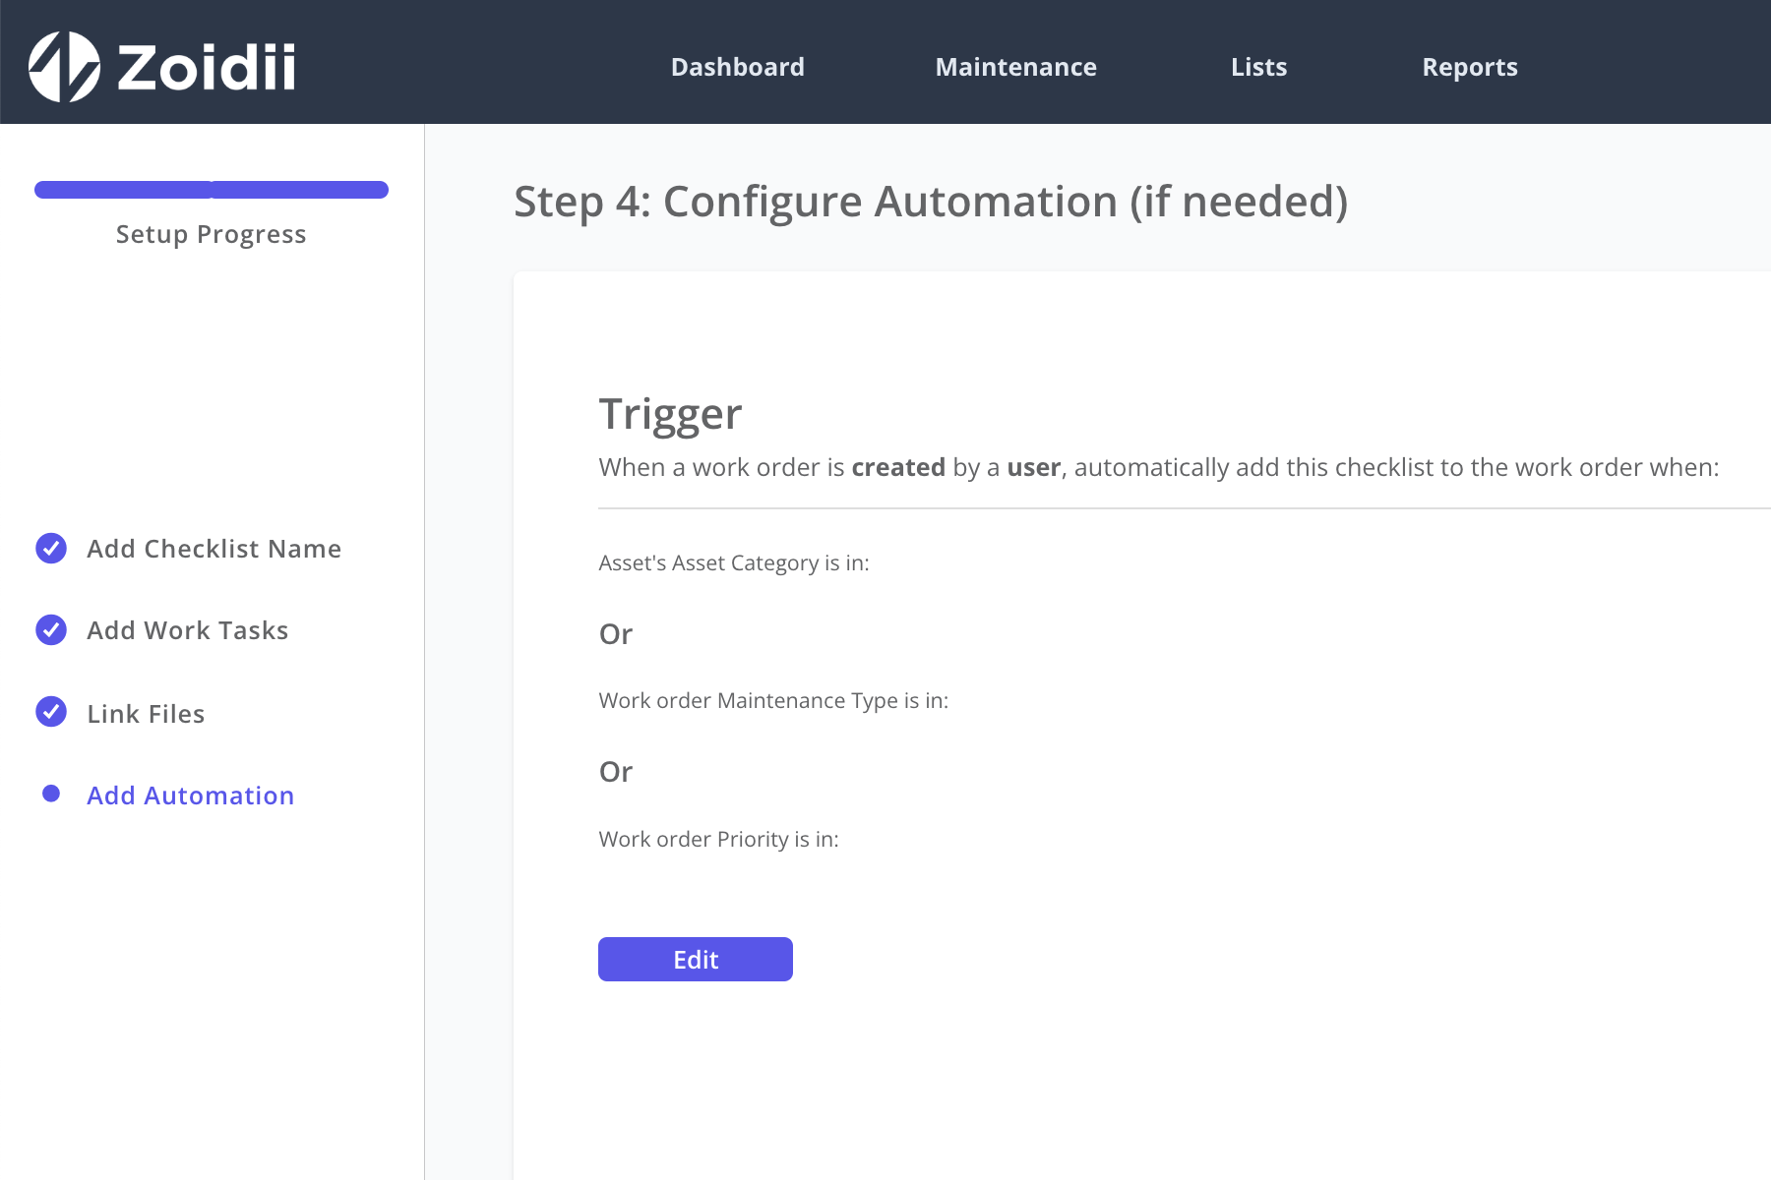
Task: Go to the Link Files step
Action: 146,714
